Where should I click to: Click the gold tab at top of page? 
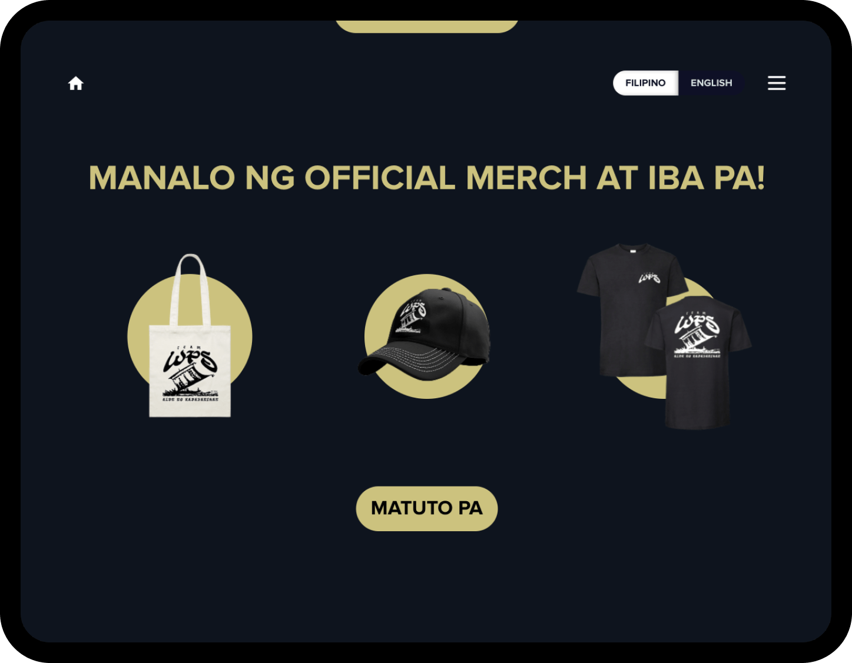427,26
